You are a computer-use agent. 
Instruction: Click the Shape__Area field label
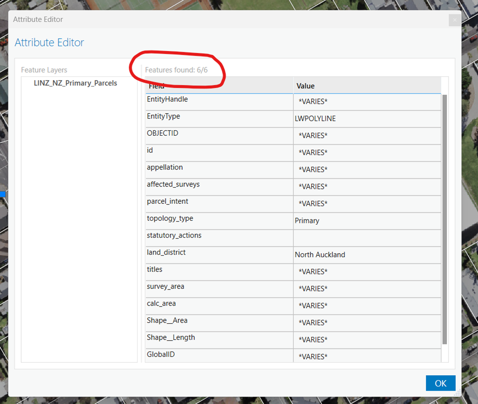[167, 320]
